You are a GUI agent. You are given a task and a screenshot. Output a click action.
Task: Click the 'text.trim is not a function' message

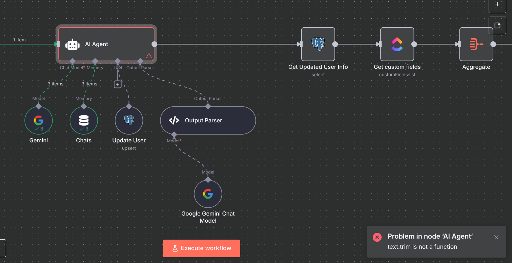[x=422, y=247]
